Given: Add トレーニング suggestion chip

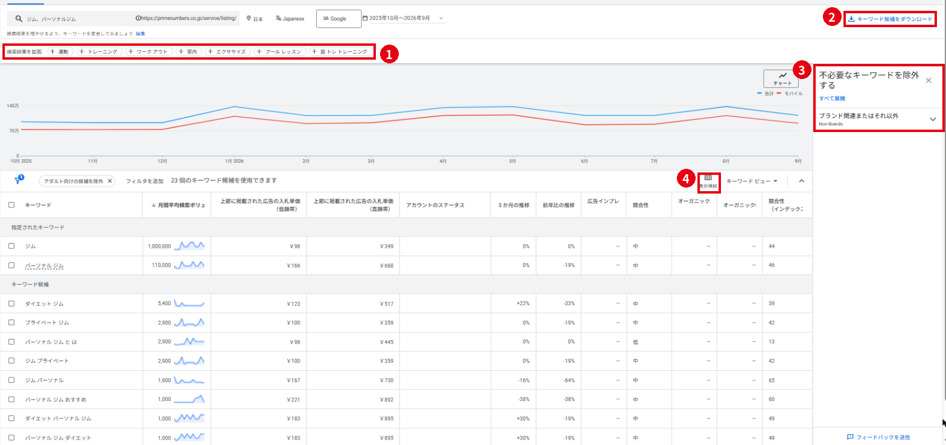Looking at the screenshot, I should tap(100, 52).
